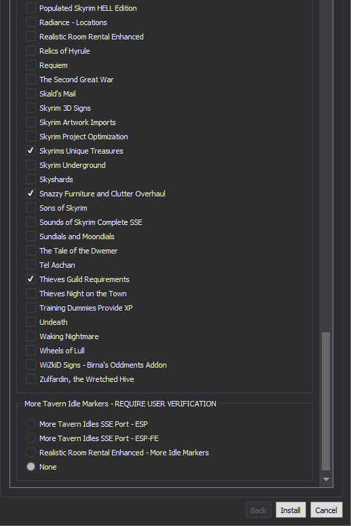Viewport: 351px width, 526px height.
Task: Enable the Requiem checkbox
Action: 31,65
